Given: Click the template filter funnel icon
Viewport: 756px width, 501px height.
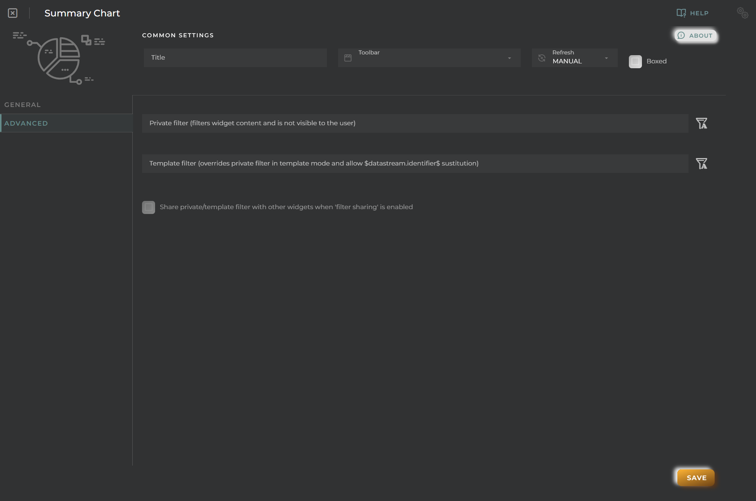Looking at the screenshot, I should (701, 163).
